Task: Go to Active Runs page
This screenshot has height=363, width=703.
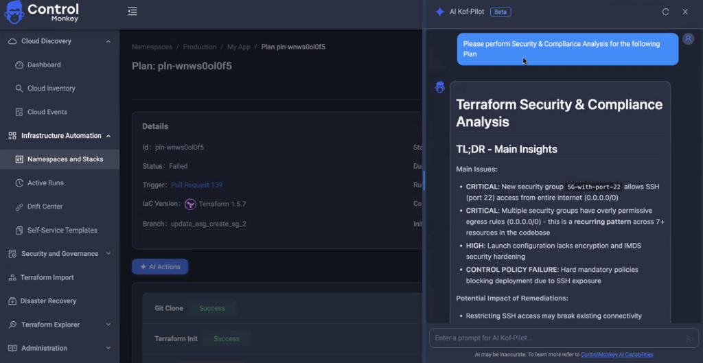Action: pyautogui.click(x=46, y=183)
